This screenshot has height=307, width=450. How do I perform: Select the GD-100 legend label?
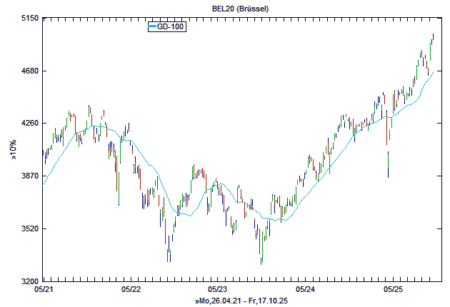pos(170,27)
